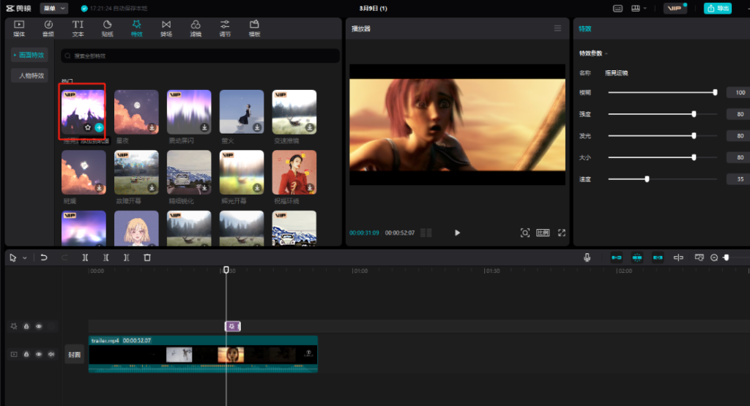750x406 pixels.
Task: Zoom out the timeline
Action: [714, 257]
